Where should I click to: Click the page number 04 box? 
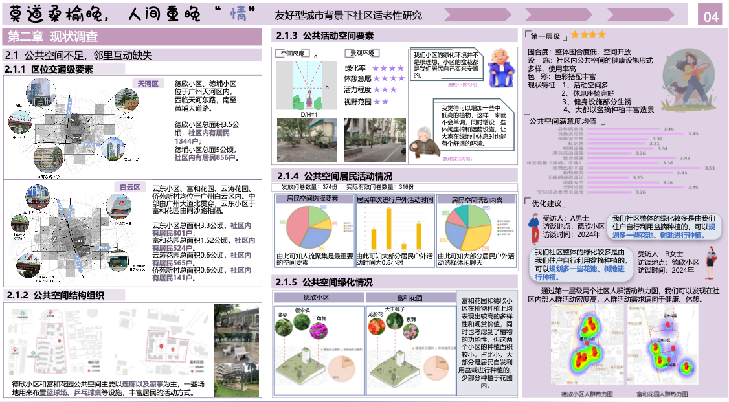point(711,17)
